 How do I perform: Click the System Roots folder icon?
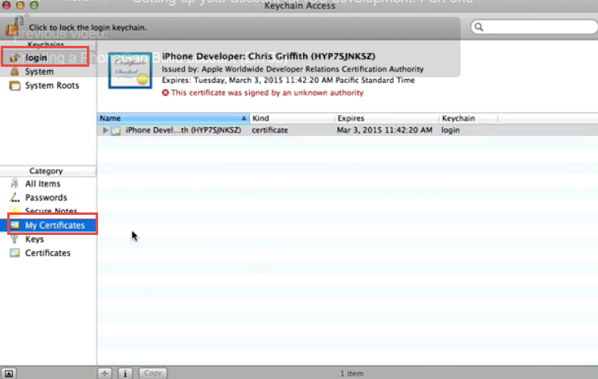pyautogui.click(x=15, y=85)
